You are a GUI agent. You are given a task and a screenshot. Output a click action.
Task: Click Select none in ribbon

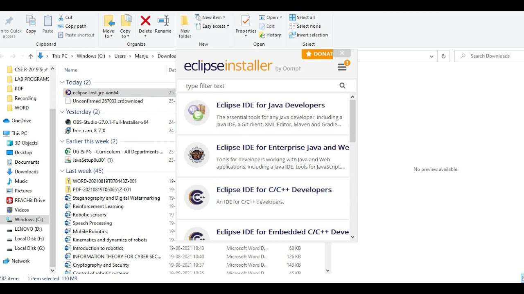pyautogui.click(x=305, y=26)
